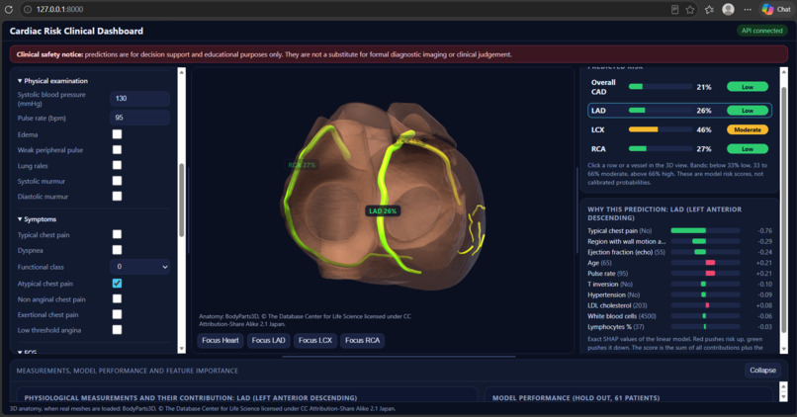Select the Overall CAD risk row
This screenshot has height=417, width=797.
click(679, 87)
